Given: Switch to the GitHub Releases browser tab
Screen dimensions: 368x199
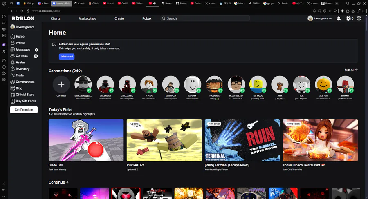Looking at the screenshot, I should (x=182, y=4).
